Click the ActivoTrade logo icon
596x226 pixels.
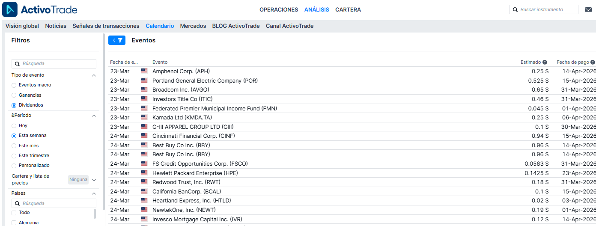click(x=10, y=9)
